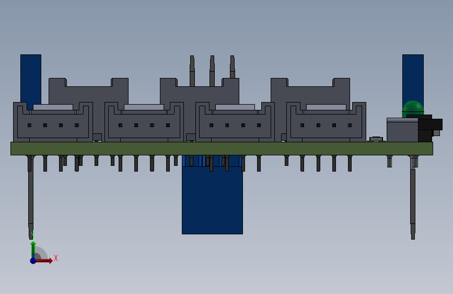Select the middle of the three upright header pins
Image resolution: width=453 pixels, height=294 pixels.
point(212,71)
